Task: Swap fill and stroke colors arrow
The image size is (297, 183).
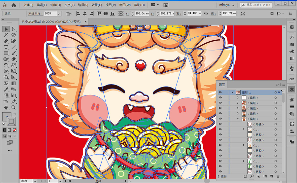Action: tap(15, 114)
